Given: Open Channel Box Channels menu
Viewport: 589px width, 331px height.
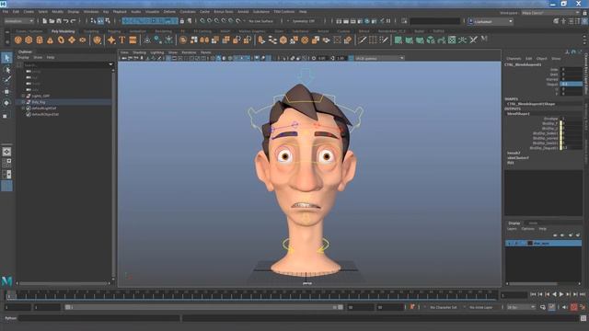Looking at the screenshot, I should [514, 59].
